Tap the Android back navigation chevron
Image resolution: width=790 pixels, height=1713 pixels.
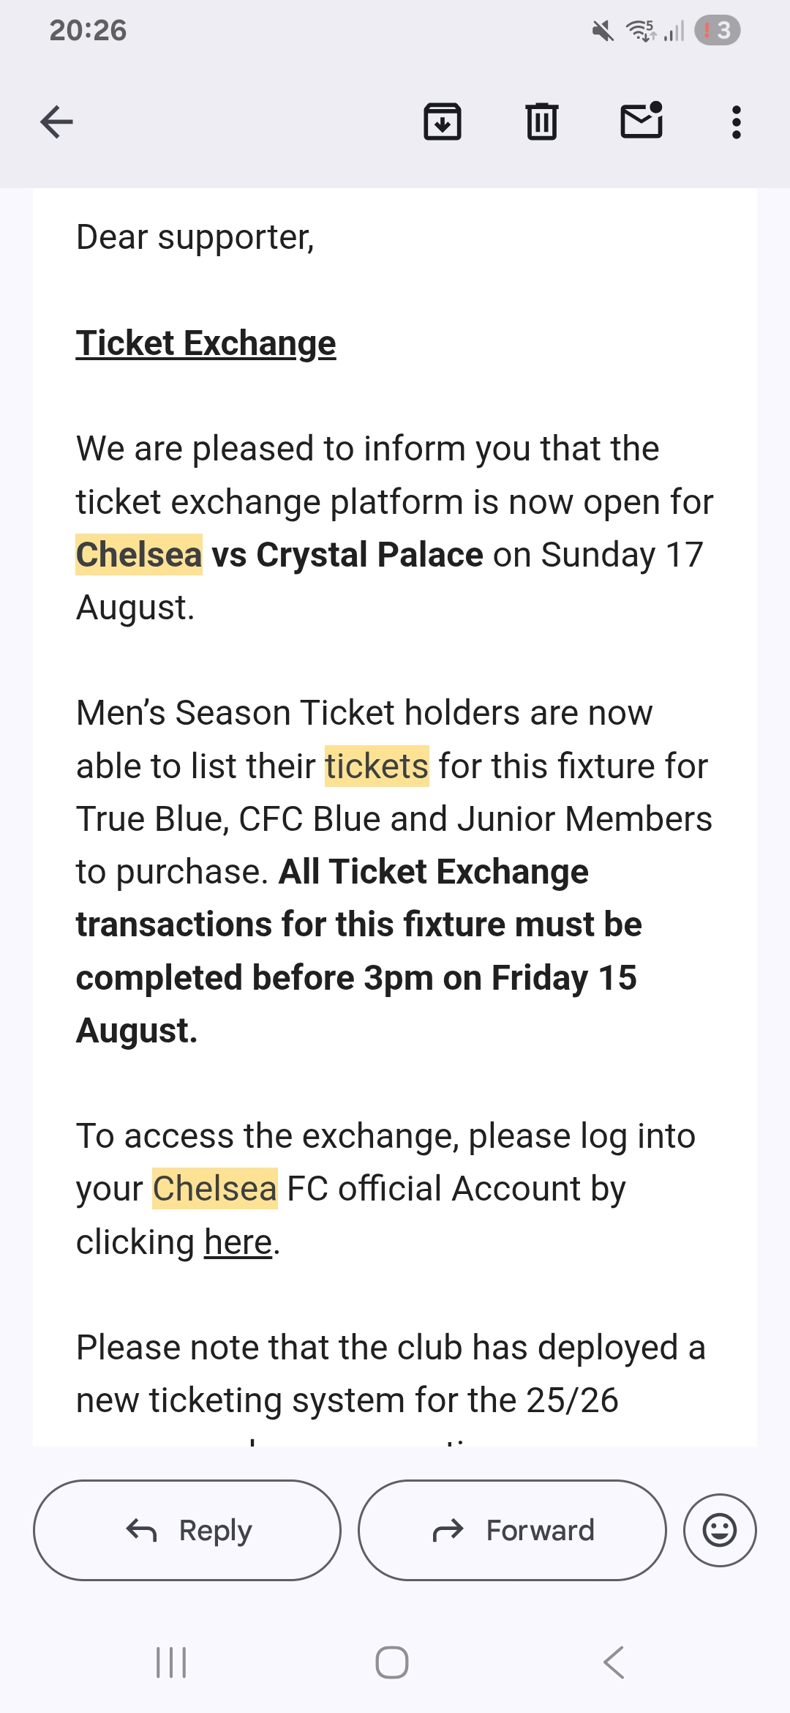click(614, 1662)
